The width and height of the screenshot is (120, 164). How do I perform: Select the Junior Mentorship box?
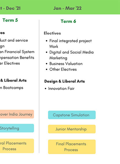[72, 129]
